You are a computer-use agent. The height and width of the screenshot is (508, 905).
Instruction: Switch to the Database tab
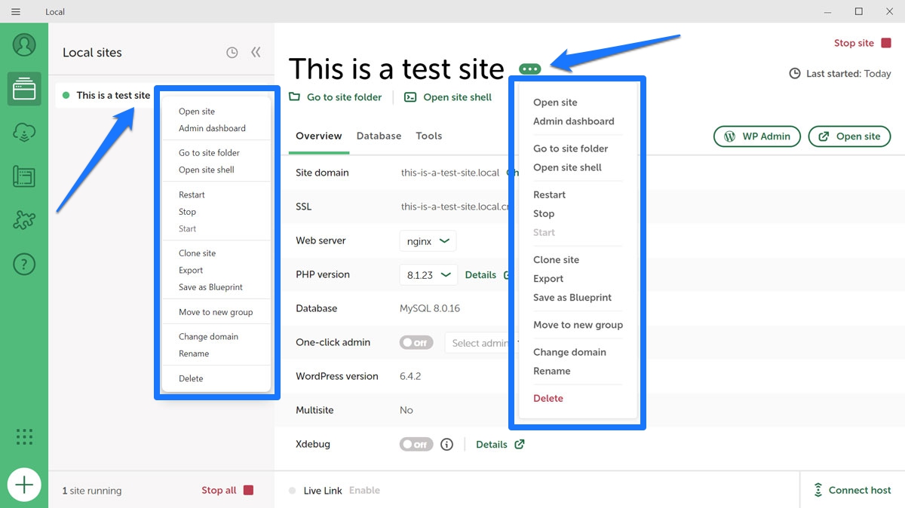pyautogui.click(x=379, y=136)
